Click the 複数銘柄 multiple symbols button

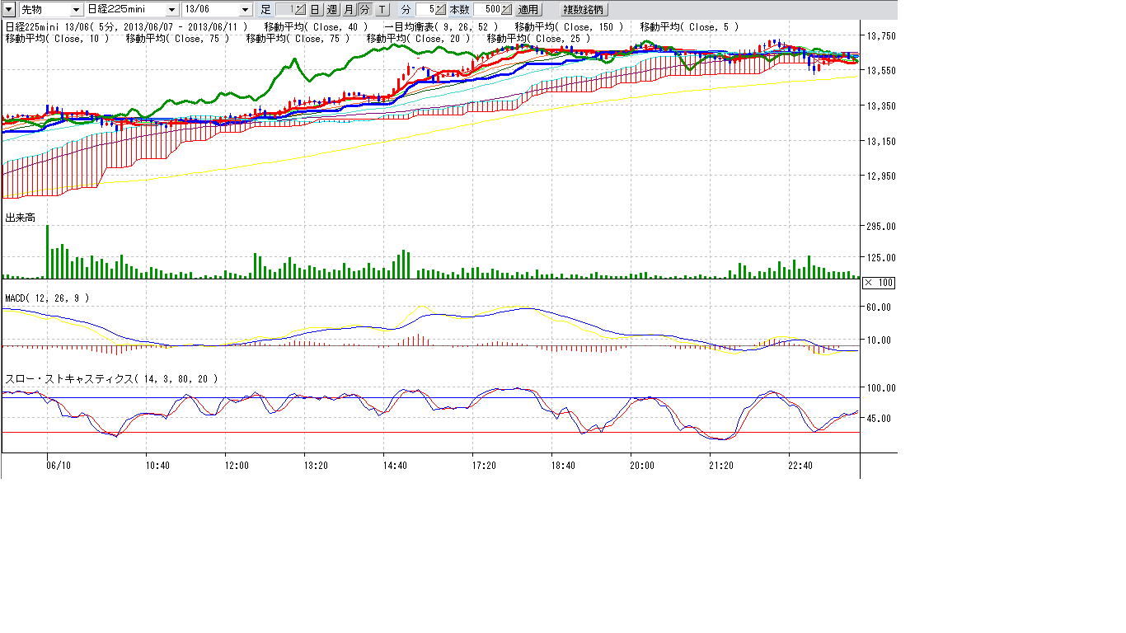tap(583, 10)
